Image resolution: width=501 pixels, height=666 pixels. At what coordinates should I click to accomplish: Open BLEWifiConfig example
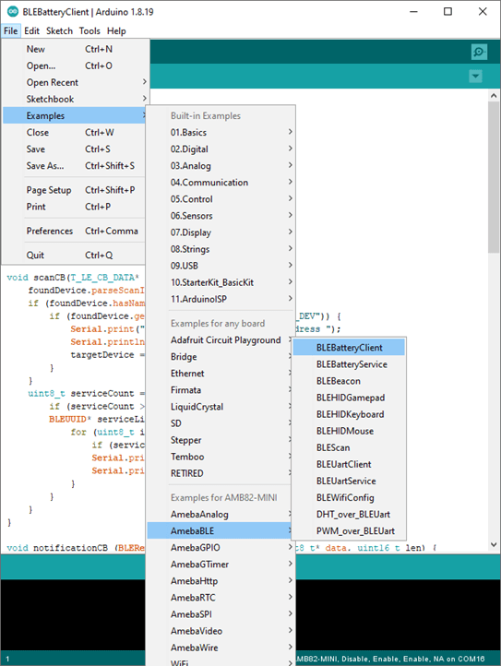click(349, 498)
